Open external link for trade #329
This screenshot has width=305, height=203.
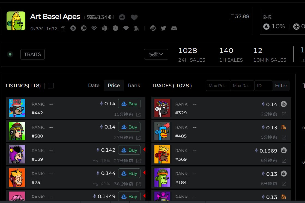284,114
